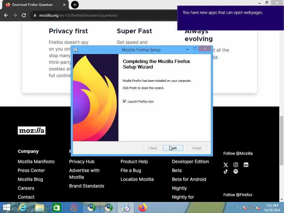
Task: Open the Privacy Hub link
Action: coord(82,161)
